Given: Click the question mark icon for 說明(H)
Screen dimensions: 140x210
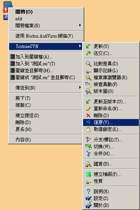Looking at the screenshot, I should 89,192.
